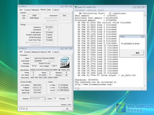Click Super PI vertical scrollbar up arrow

tap(144, 13)
